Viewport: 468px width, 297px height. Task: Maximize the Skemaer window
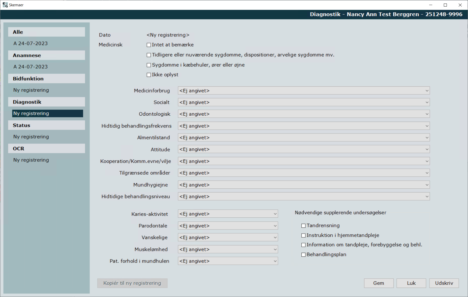tap(445, 5)
